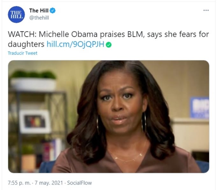
Task: Follow the hill.cm/9OjQPJH link
Action: click(x=76, y=44)
